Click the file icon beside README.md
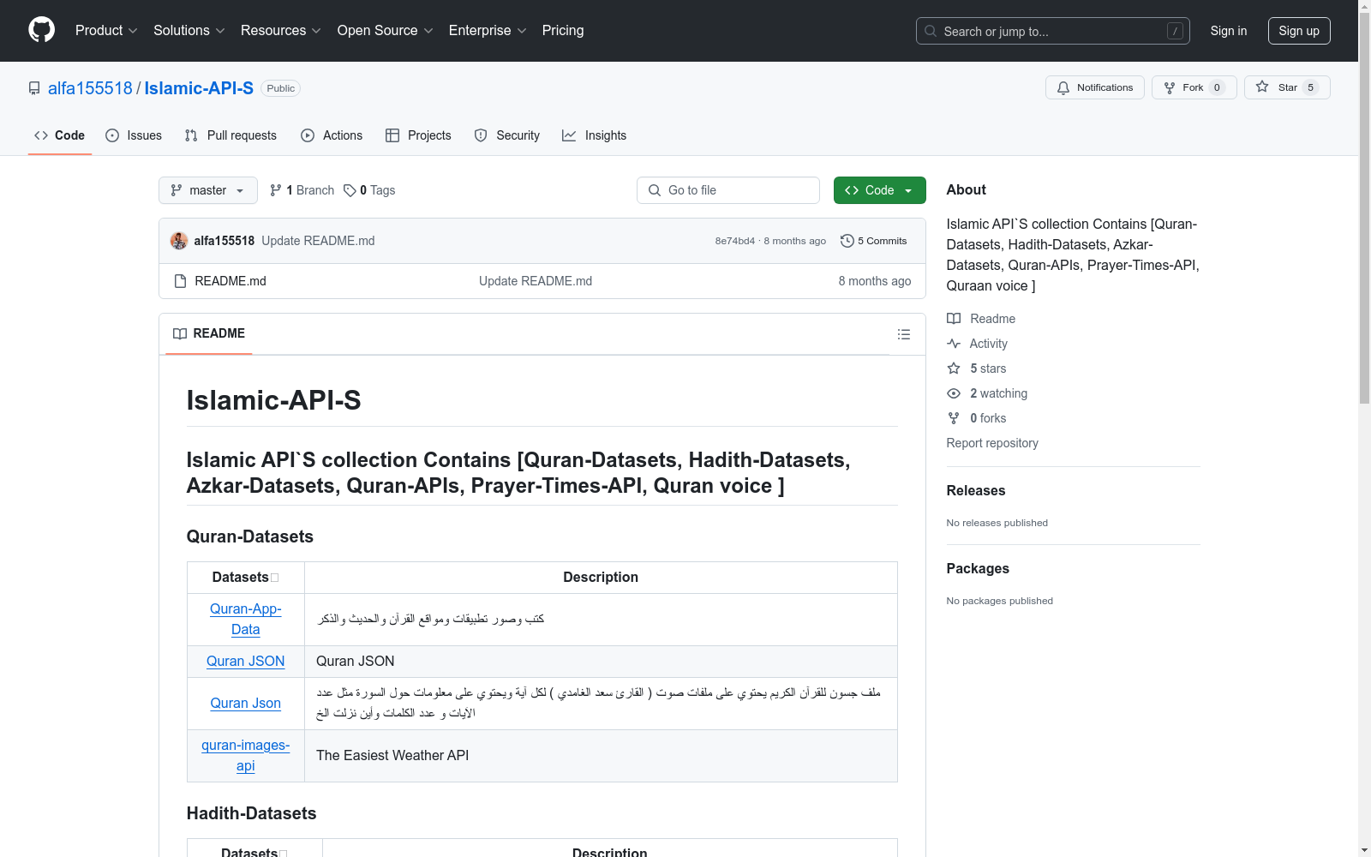 point(180,281)
